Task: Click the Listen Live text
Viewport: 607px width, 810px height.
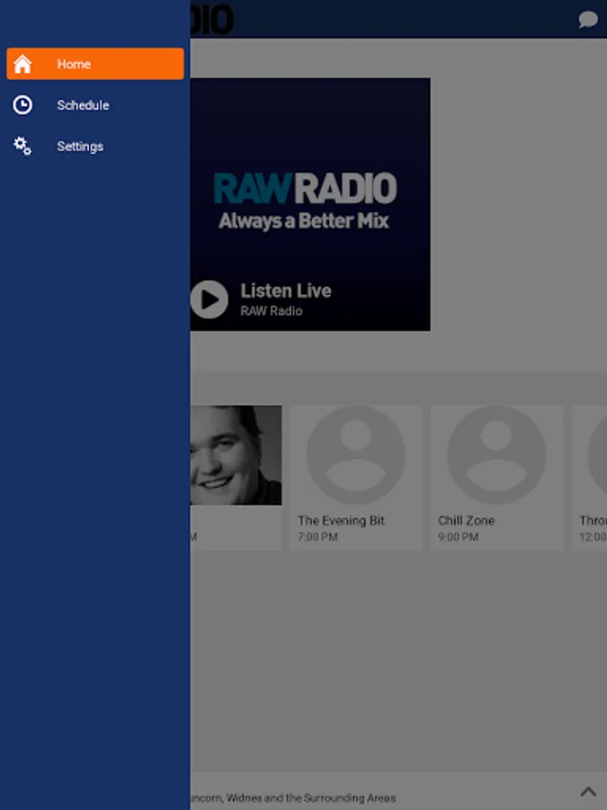Action: click(x=286, y=291)
